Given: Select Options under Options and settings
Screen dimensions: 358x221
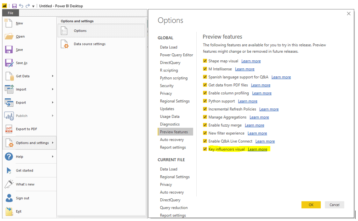Looking at the screenshot, I should point(80,31).
